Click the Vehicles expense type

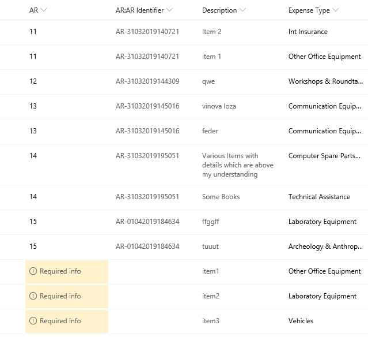[x=302, y=321]
